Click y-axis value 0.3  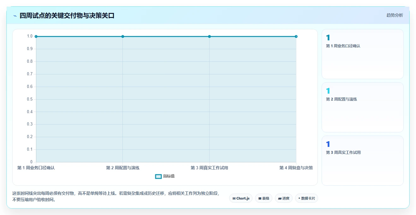(30, 124)
